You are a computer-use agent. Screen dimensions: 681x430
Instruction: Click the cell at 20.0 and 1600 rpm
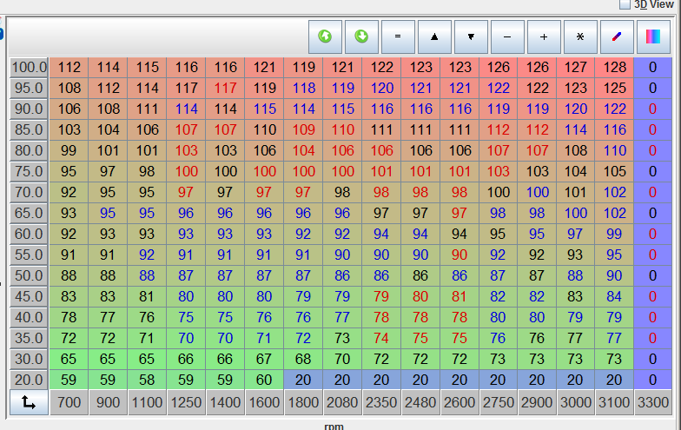pos(265,379)
